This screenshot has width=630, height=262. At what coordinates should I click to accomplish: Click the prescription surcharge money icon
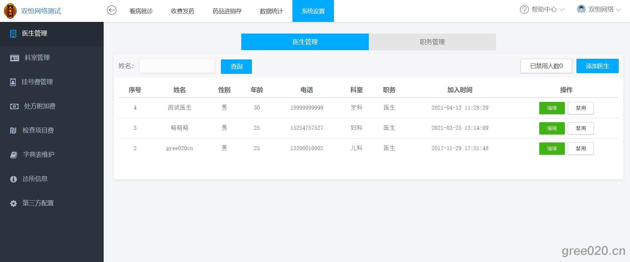(x=14, y=106)
